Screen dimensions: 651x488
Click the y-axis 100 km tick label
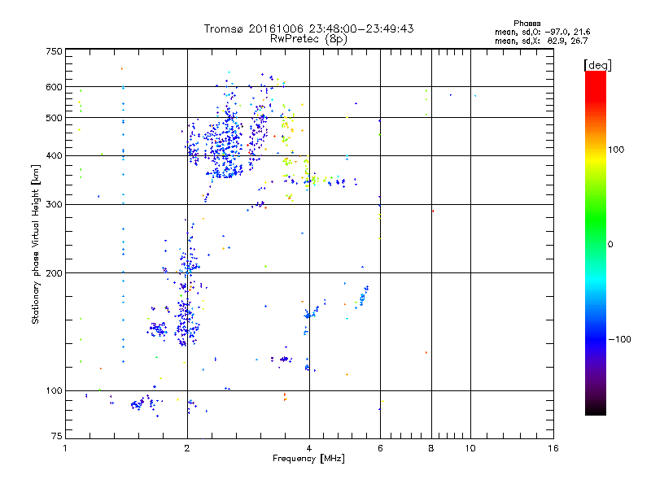coord(54,390)
